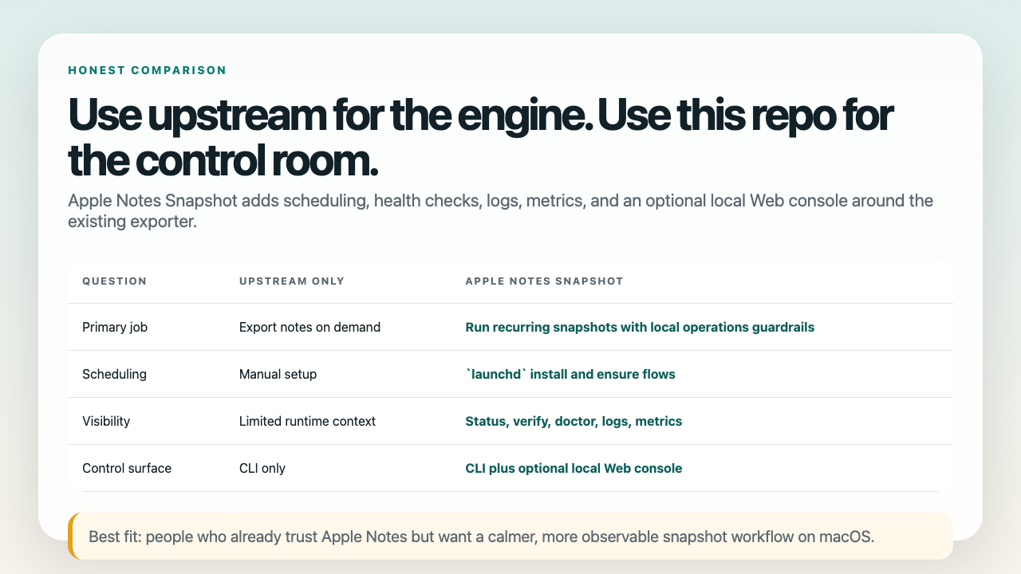Select the QUESTION column header
The width and height of the screenshot is (1021, 574).
tap(115, 281)
